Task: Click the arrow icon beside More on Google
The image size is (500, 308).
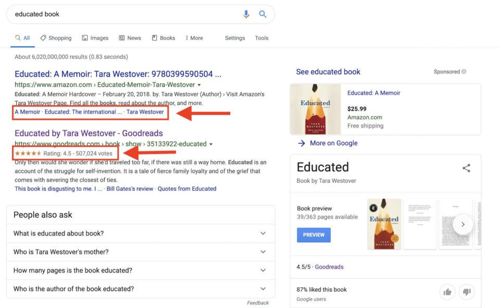Action: tap(302, 143)
